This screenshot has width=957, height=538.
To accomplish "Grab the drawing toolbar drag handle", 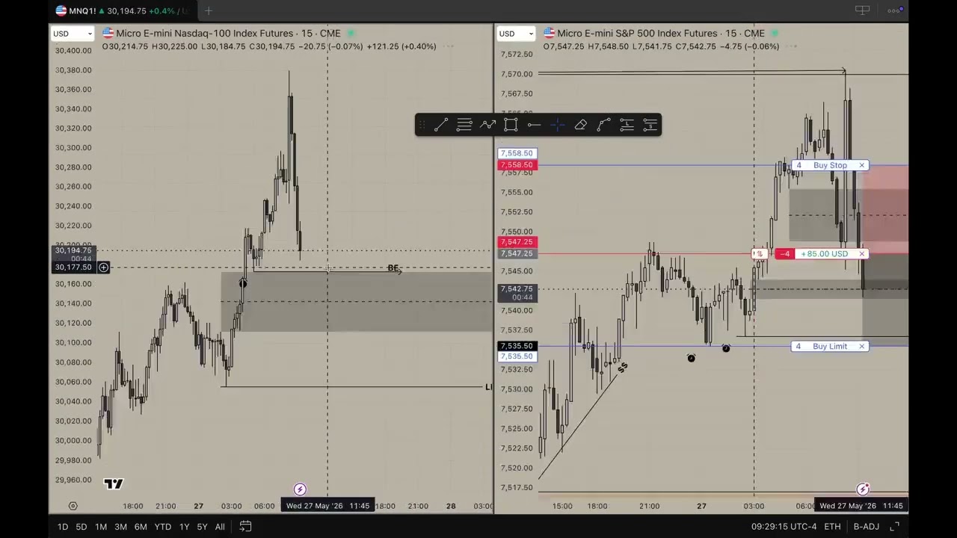I will [x=422, y=125].
